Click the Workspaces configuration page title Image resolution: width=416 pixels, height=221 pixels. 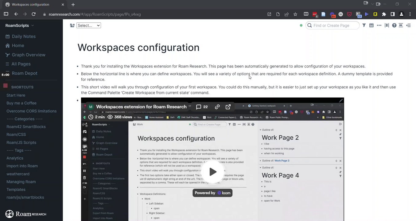click(x=138, y=48)
